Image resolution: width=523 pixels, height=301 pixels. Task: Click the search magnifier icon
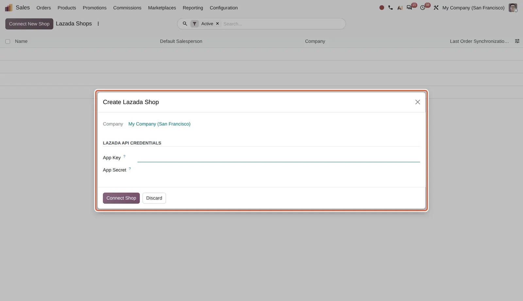[185, 24]
